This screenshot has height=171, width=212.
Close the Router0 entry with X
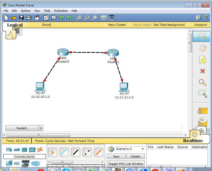coord(41,128)
